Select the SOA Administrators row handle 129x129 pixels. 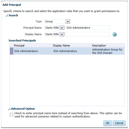12,51
